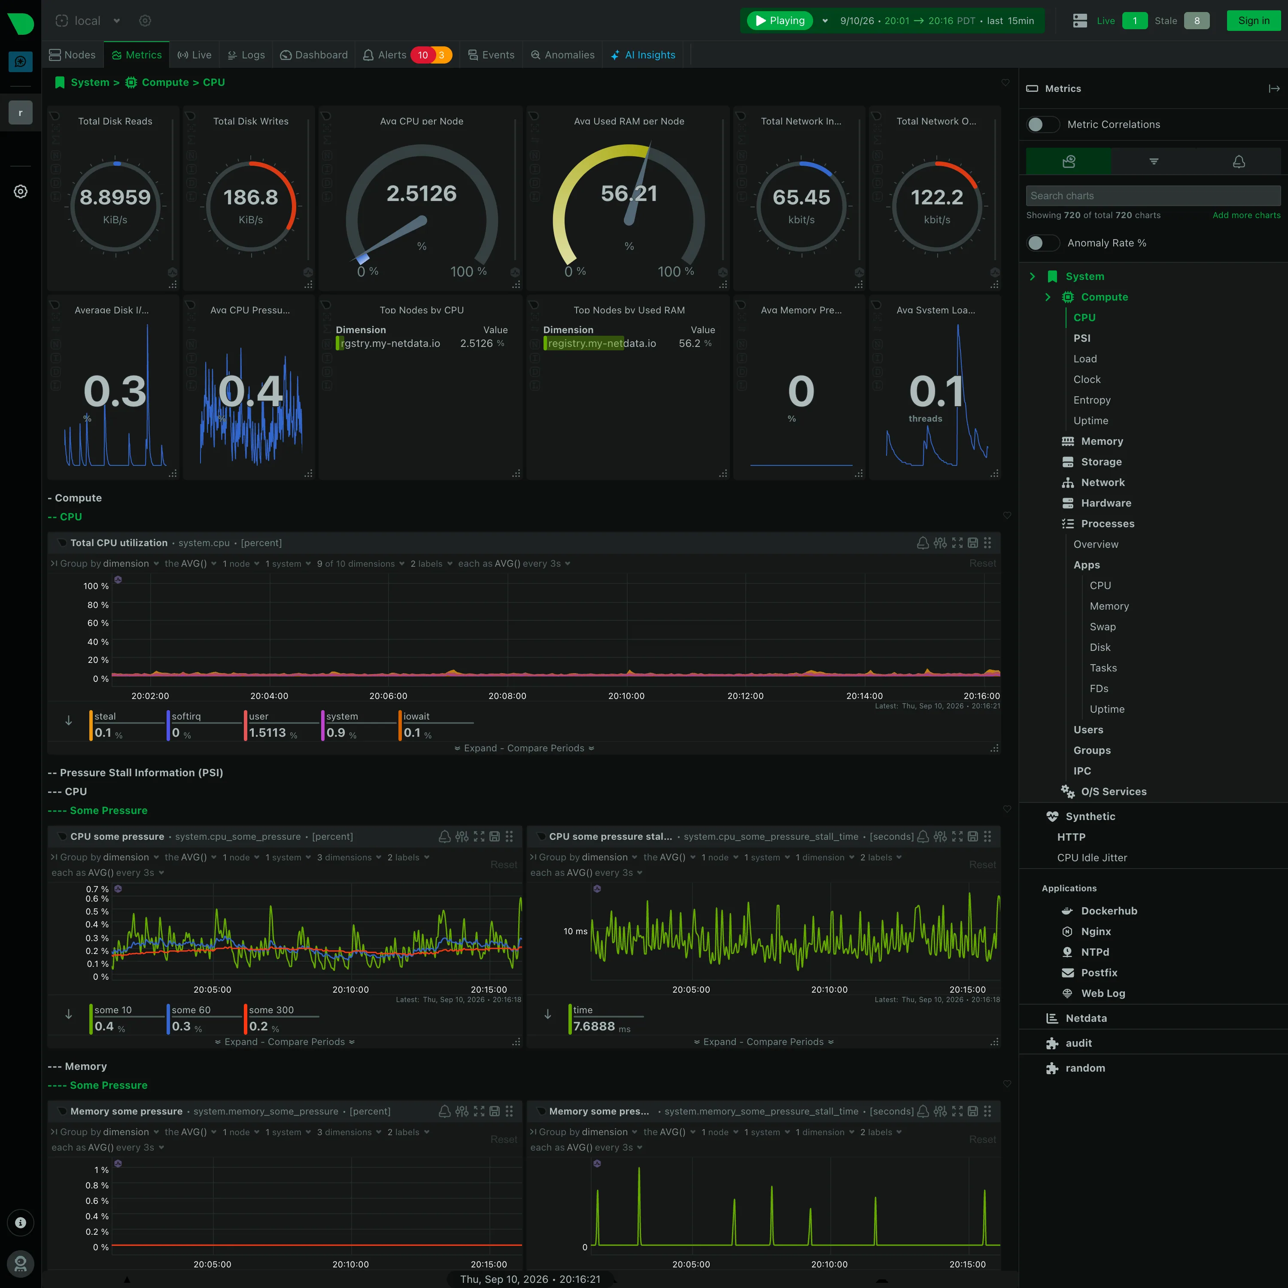
Task: Click alert bell on Total CPU utilization chart
Action: tap(923, 543)
